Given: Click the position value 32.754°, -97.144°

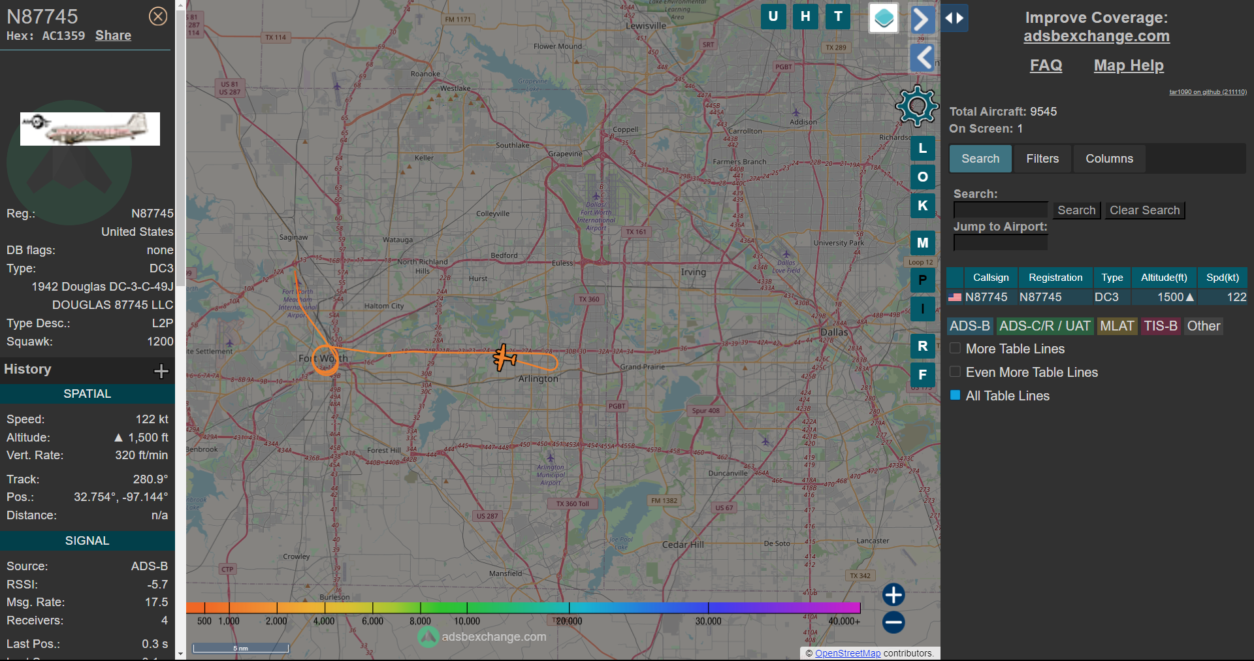Looking at the screenshot, I should pyautogui.click(x=121, y=497).
